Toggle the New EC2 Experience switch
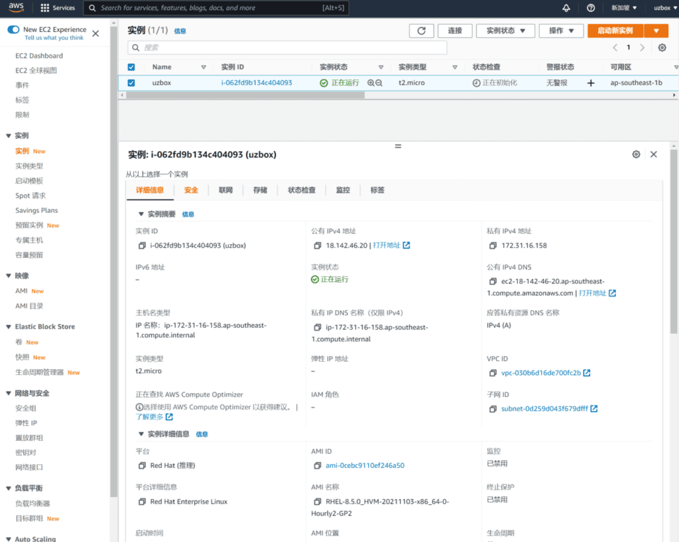Viewport: 679px width, 542px height. tap(13, 30)
